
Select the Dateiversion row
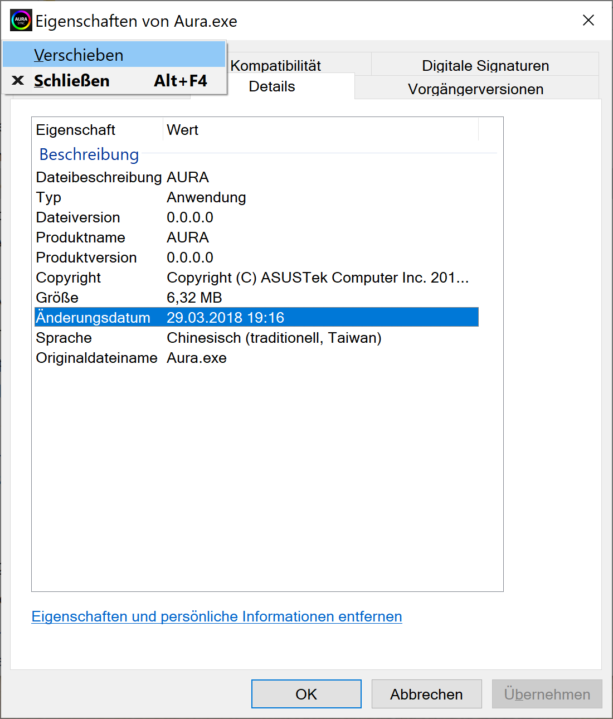click(x=256, y=217)
